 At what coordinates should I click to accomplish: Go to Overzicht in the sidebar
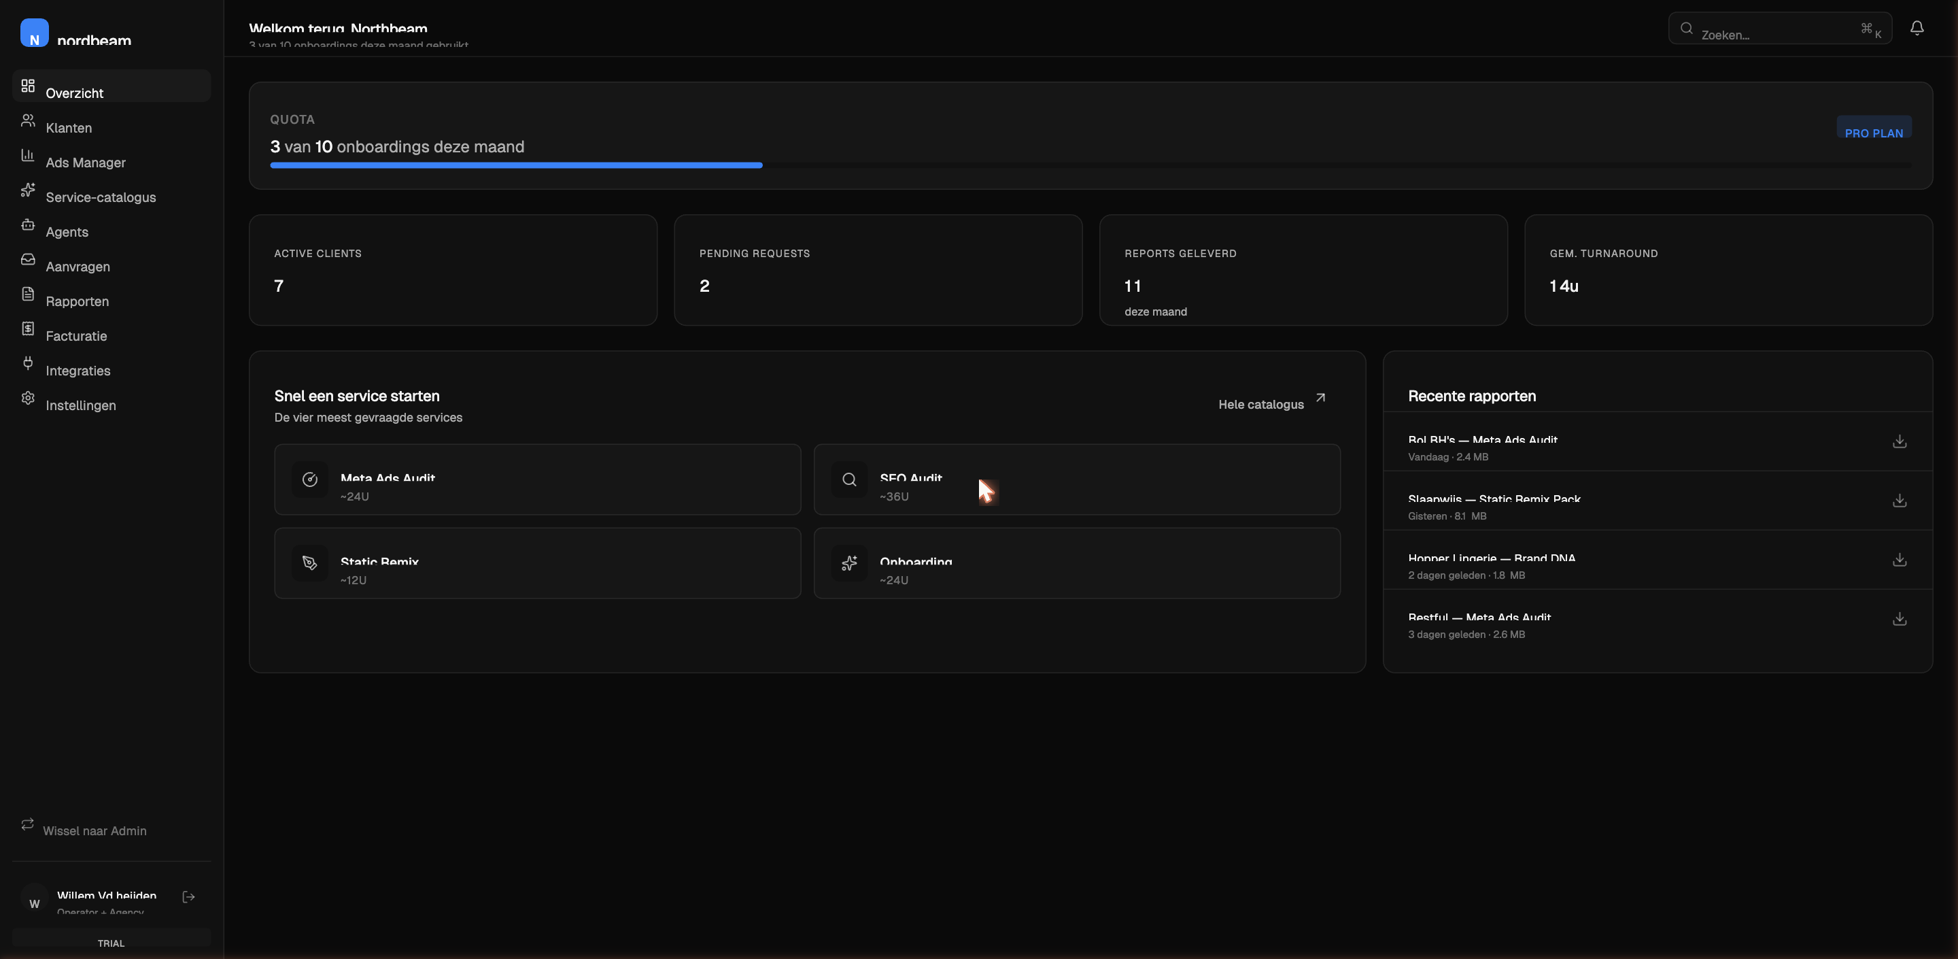111,86
